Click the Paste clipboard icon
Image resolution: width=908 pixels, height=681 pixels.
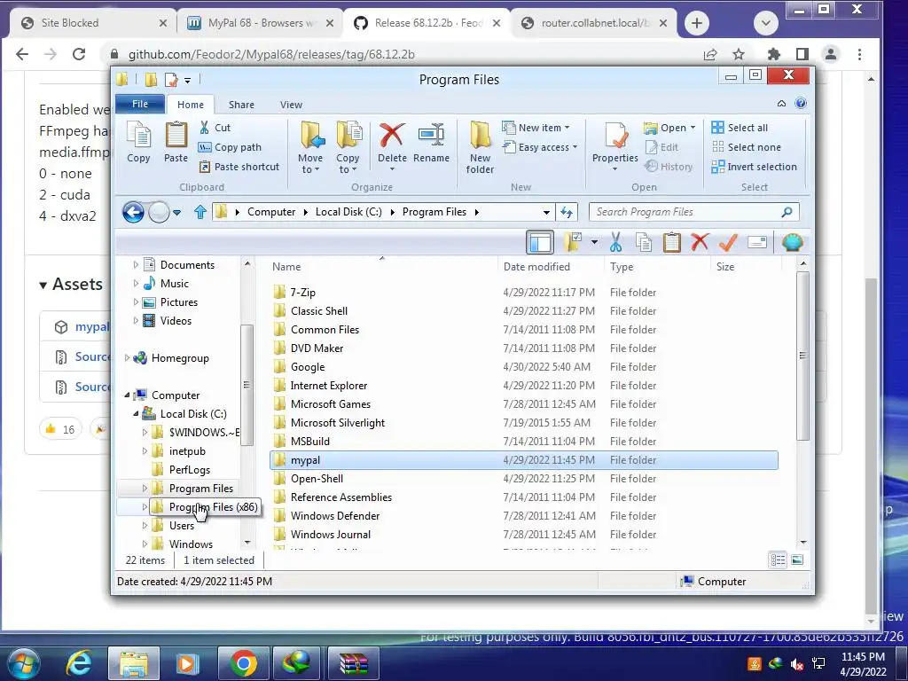coord(176,142)
